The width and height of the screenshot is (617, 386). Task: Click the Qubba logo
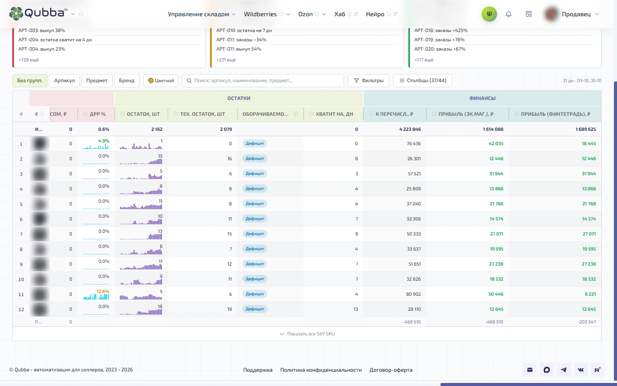click(38, 13)
